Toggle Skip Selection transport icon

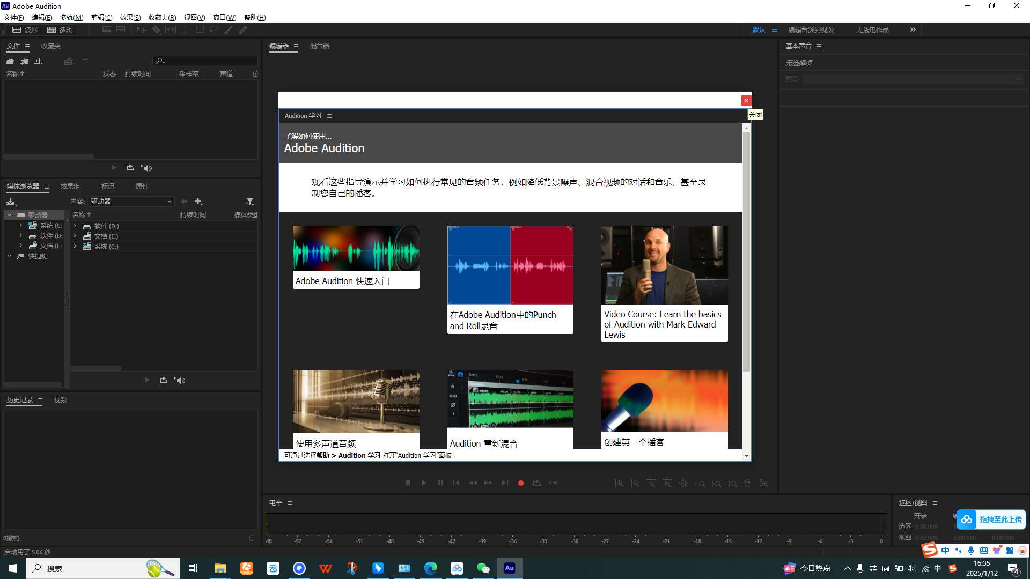553,483
